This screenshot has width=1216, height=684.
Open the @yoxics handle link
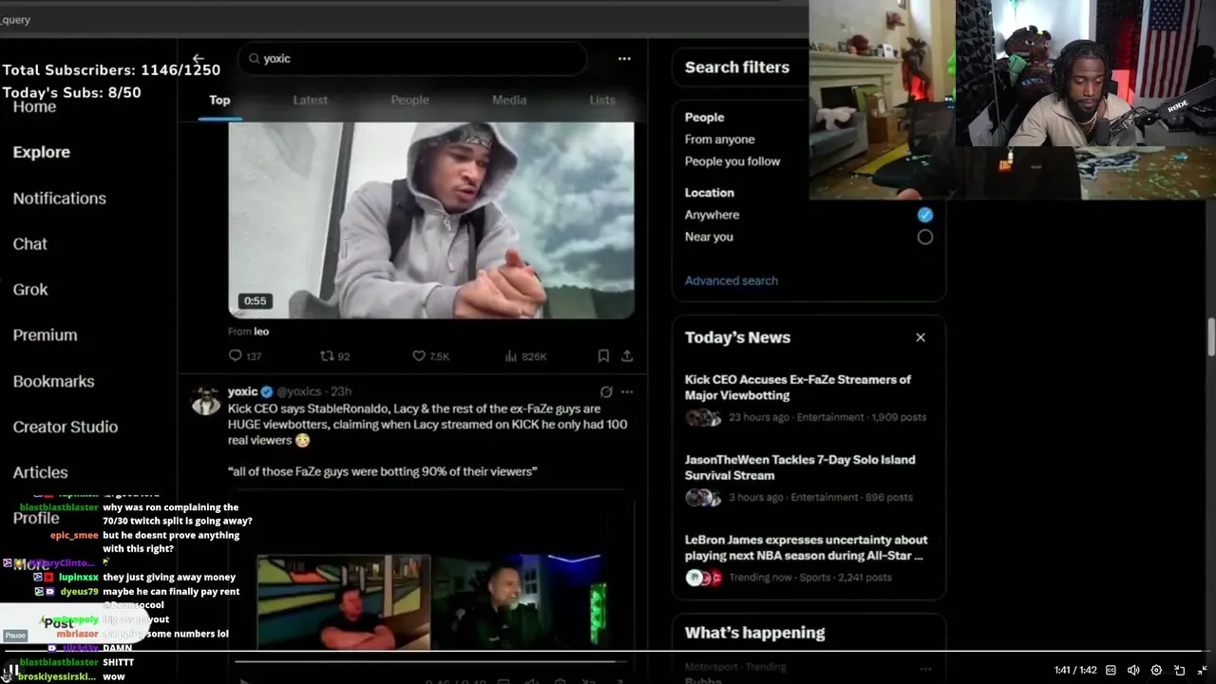pos(299,391)
